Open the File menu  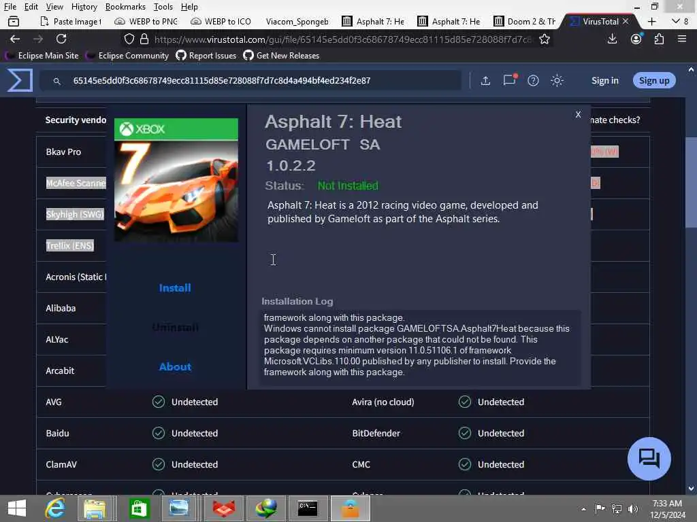(x=10, y=7)
